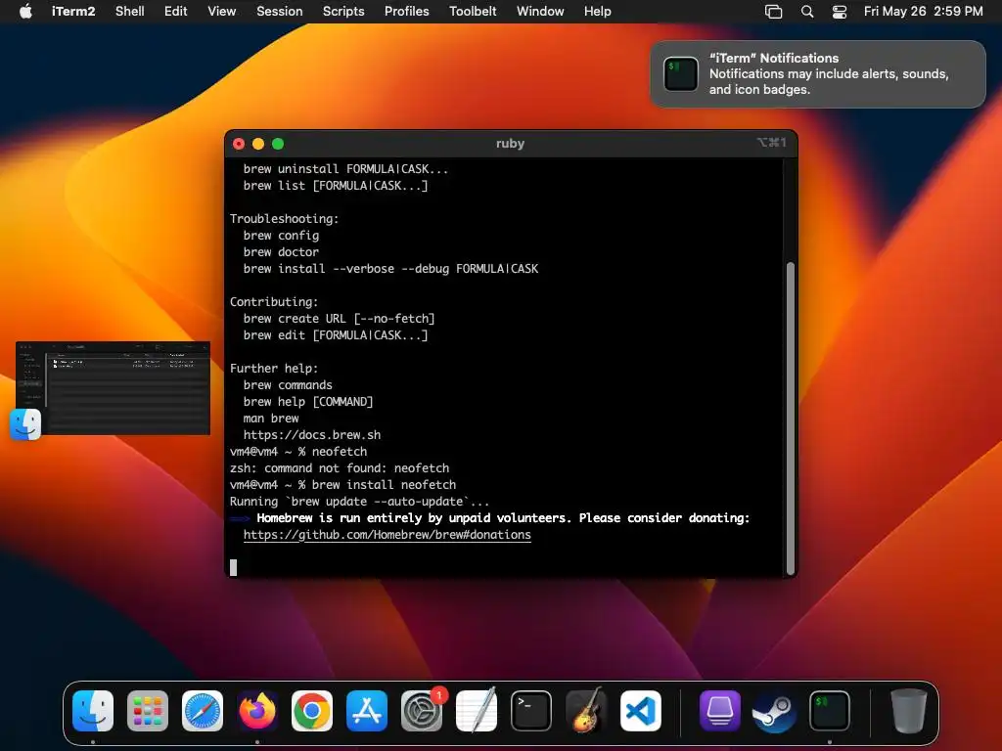The height and width of the screenshot is (751, 1002).
Task: Open the Trash in the Dock
Action: click(909, 711)
